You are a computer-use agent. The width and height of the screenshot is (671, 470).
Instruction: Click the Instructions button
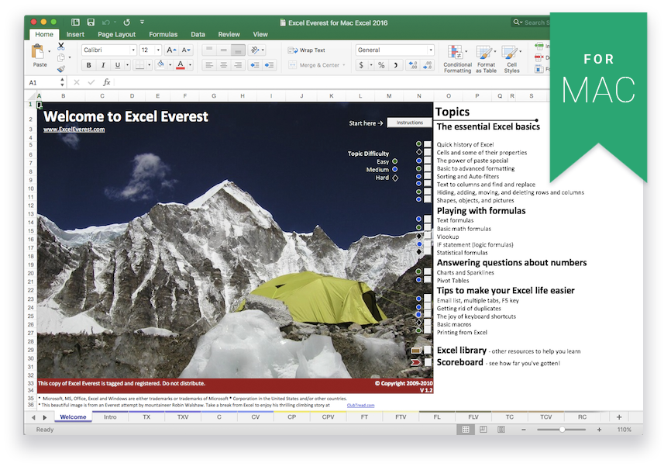click(x=410, y=123)
